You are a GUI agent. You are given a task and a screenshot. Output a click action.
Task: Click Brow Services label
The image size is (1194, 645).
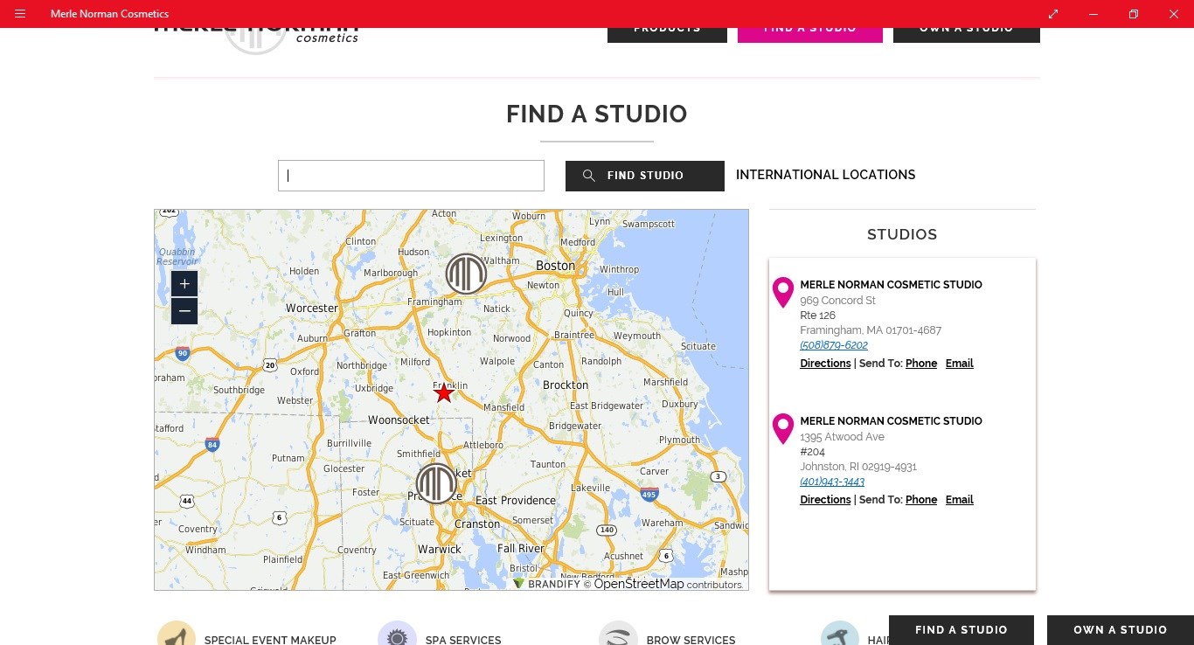tap(691, 640)
